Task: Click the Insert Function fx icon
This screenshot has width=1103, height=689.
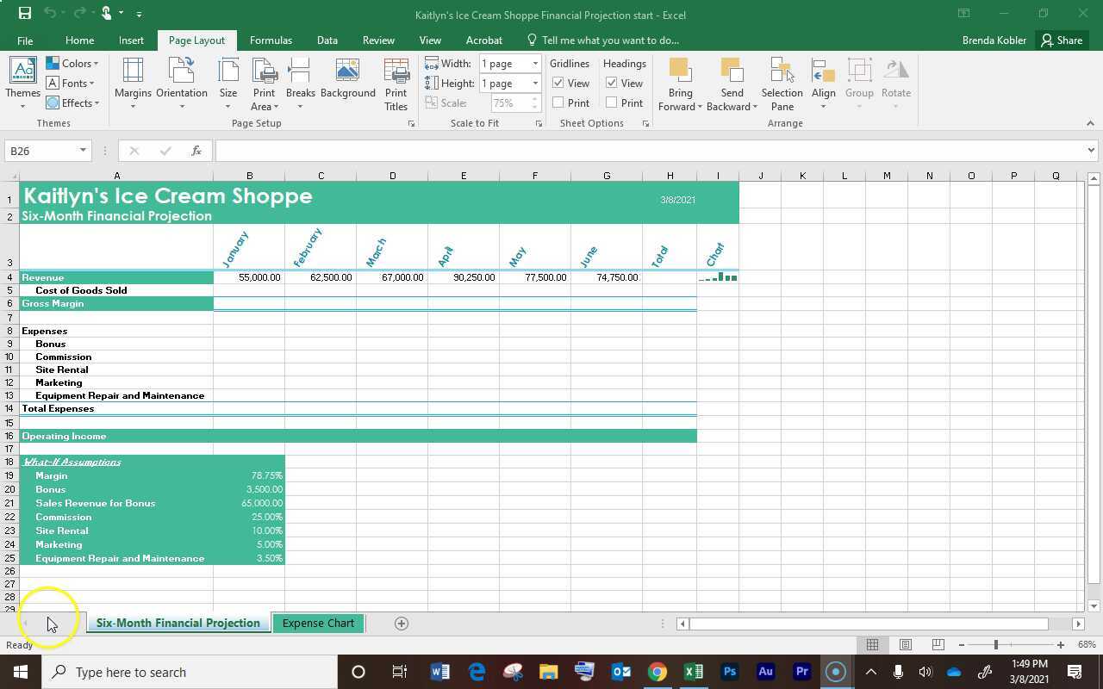Action: (196, 151)
